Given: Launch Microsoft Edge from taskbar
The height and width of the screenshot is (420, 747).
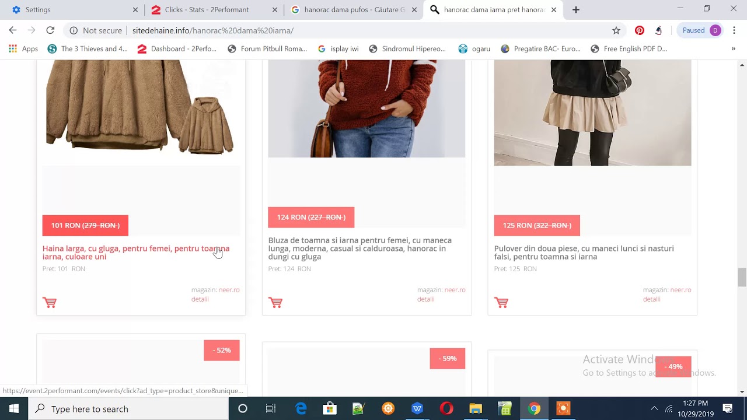Looking at the screenshot, I should point(301,408).
